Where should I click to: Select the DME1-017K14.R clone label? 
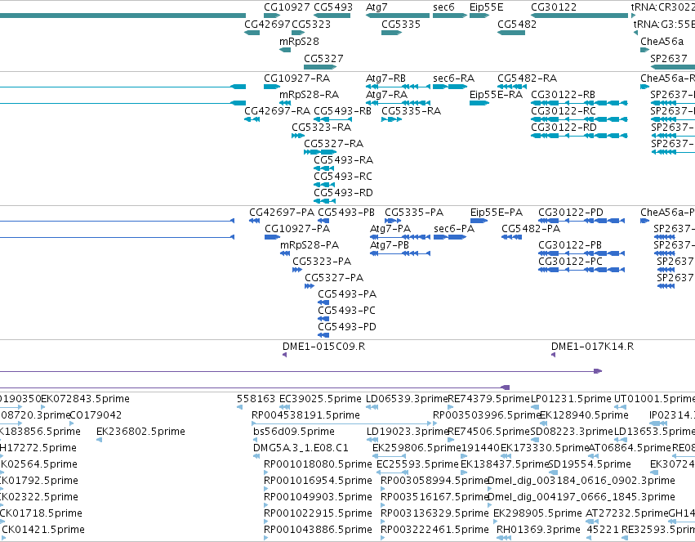(593, 347)
